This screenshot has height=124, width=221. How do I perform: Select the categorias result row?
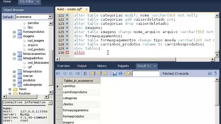pyautogui.click(x=81, y=98)
